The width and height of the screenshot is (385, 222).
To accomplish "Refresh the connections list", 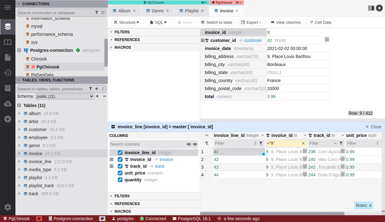I will point(103,13).
